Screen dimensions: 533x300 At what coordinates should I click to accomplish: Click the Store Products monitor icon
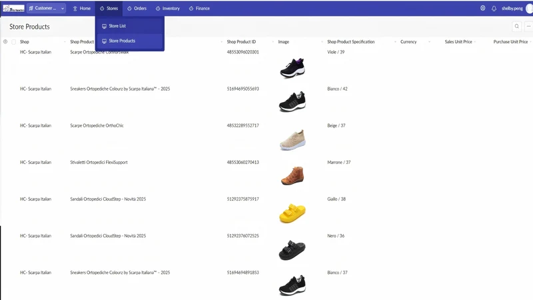coord(104,41)
